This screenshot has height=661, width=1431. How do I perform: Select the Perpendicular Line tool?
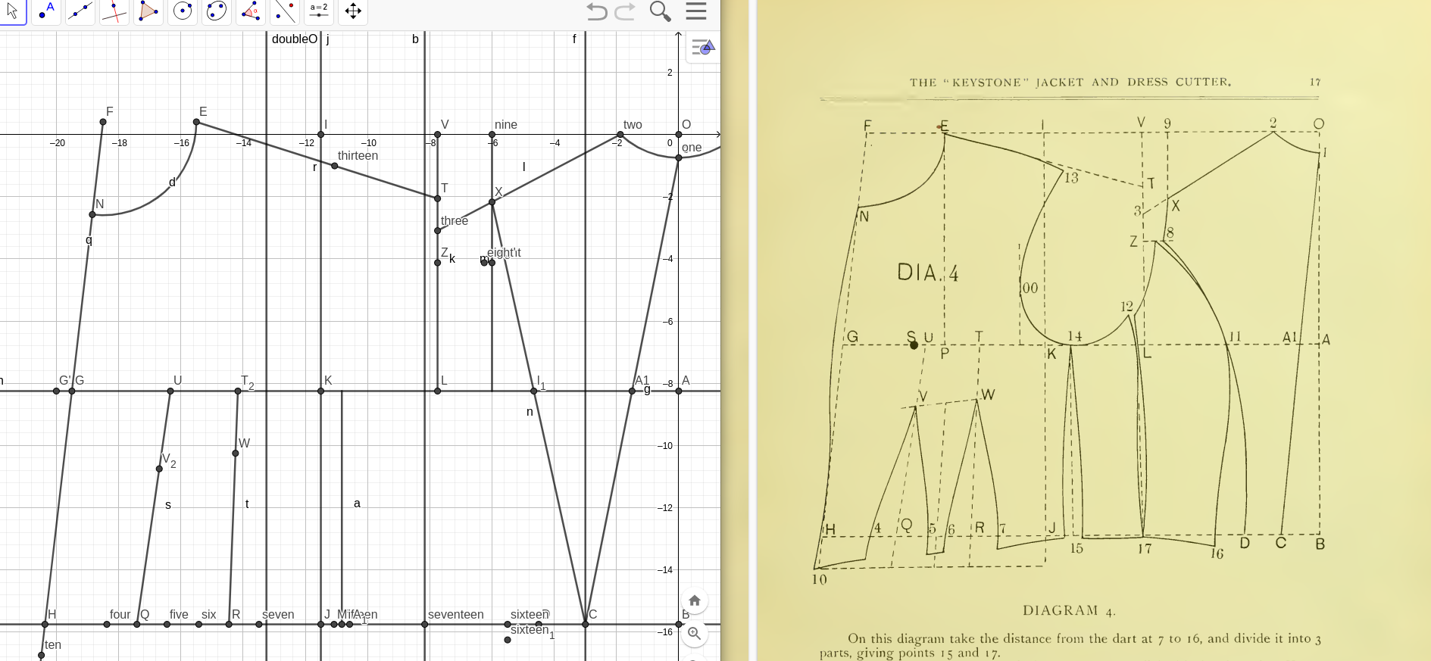tap(114, 11)
